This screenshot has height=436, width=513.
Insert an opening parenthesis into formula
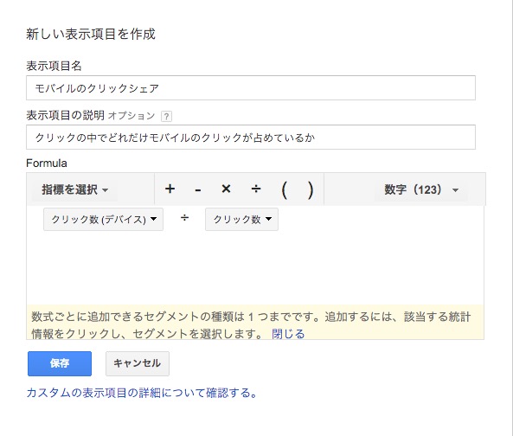tap(285, 189)
